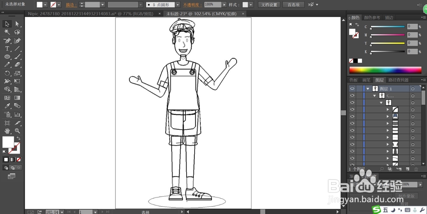Open the zoom level dropdown beside 102.54
Image resolution: width=427 pixels, height=214 pixels.
pyautogui.click(x=62, y=212)
